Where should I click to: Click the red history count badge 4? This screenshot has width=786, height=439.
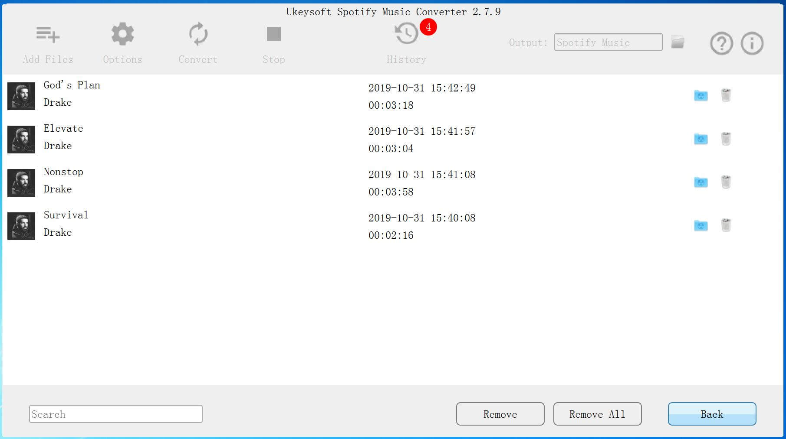(x=428, y=27)
